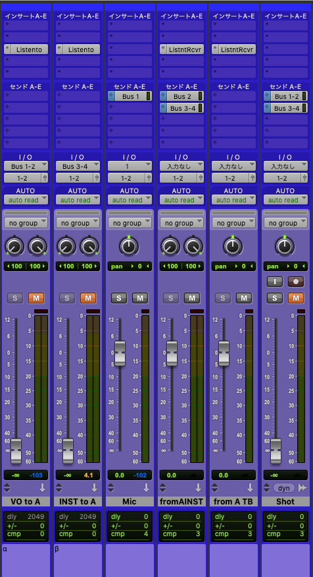Click the output window arrow on Mic track
This screenshot has width=313, height=577.
pyautogui.click(x=146, y=487)
